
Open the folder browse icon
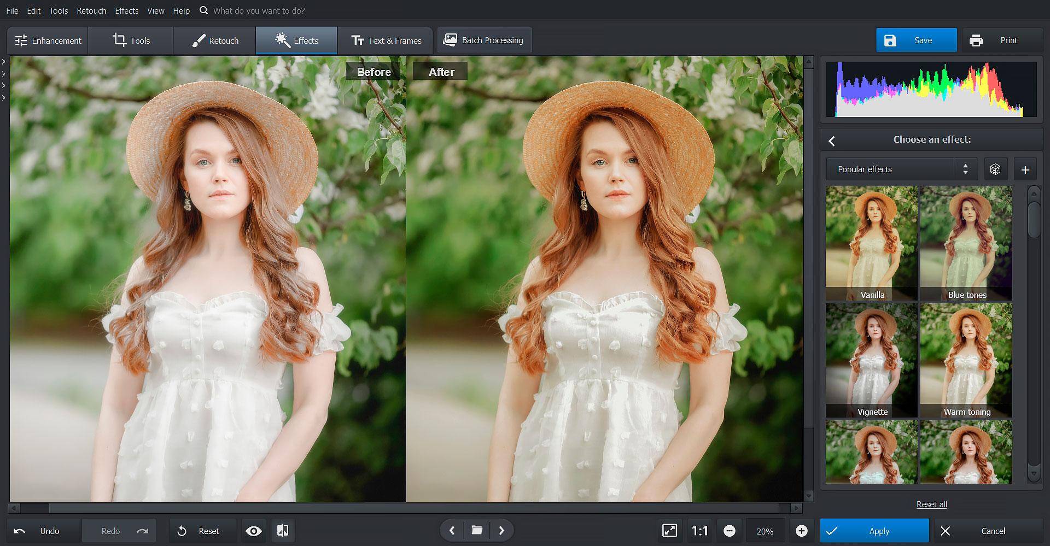[x=477, y=530]
